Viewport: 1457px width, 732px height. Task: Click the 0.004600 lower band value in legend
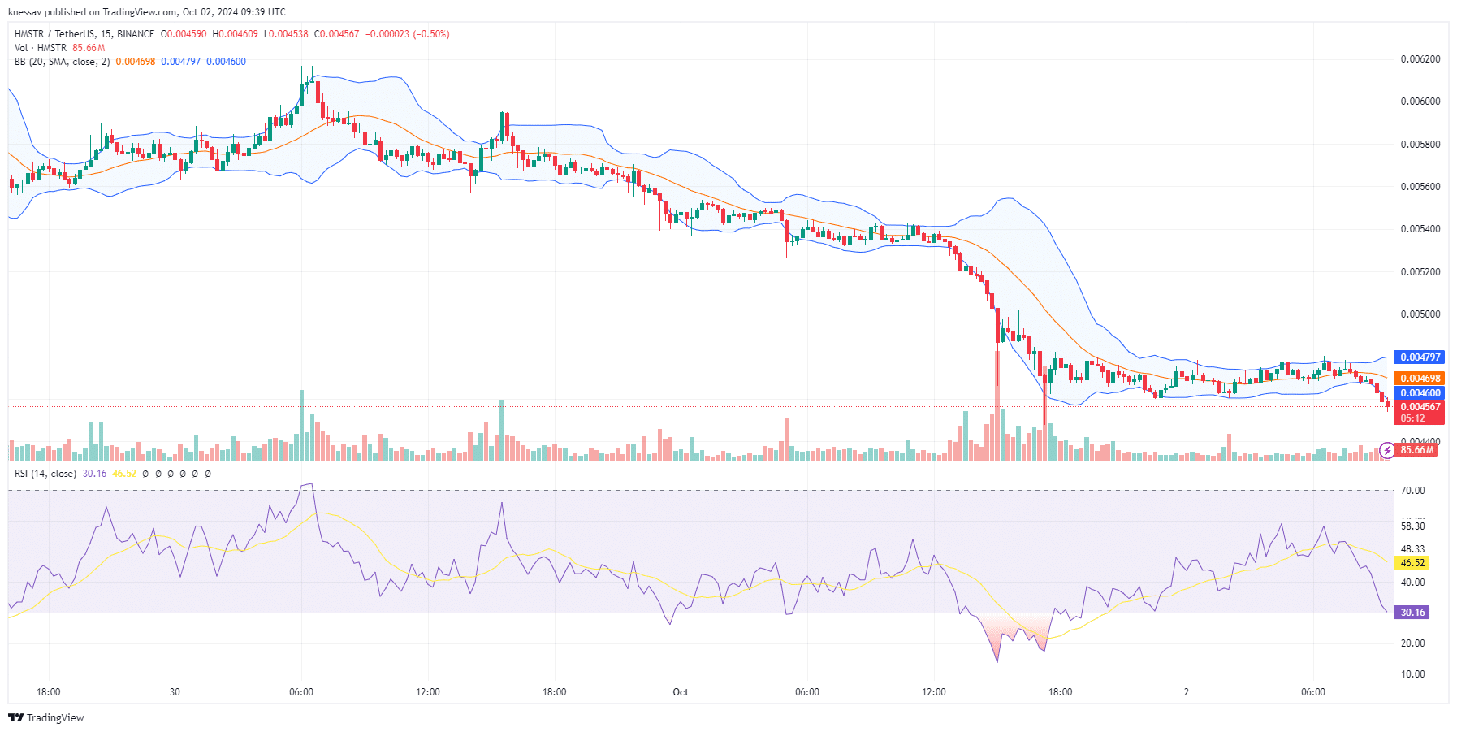226,62
